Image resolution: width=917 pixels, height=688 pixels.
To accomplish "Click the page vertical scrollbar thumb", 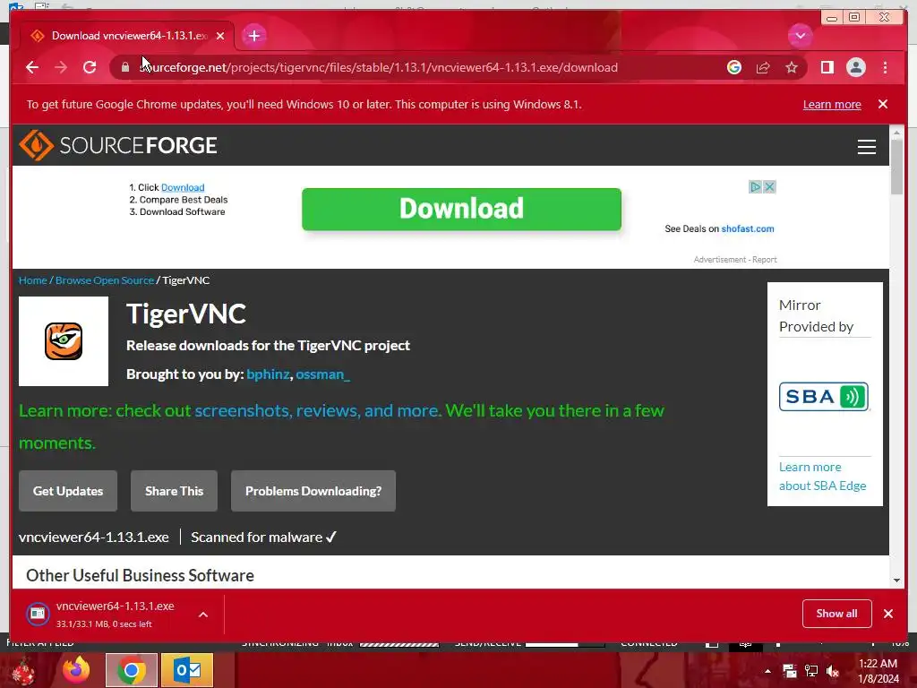I will pos(896,168).
